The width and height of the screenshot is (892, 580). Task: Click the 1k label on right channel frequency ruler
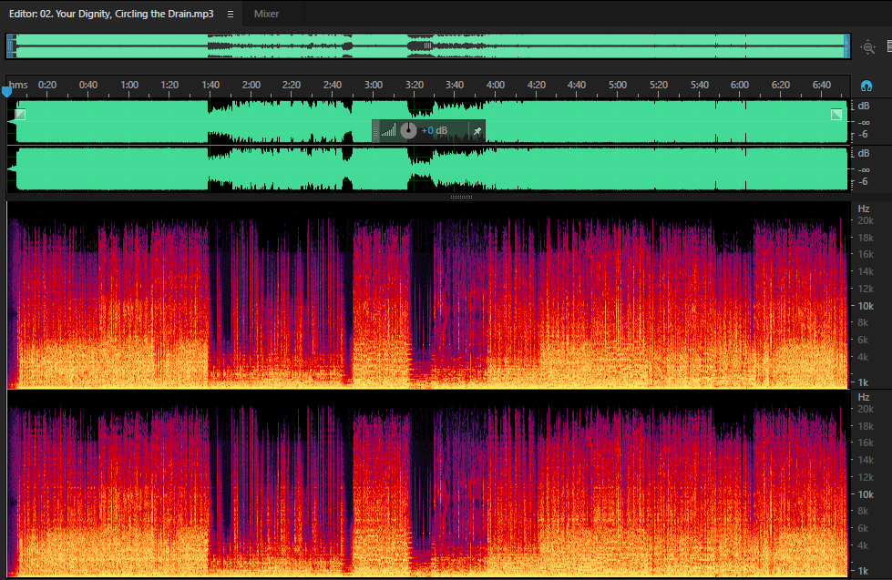pos(863,571)
